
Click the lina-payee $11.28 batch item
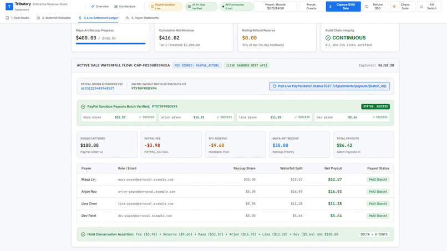[x=274, y=117]
